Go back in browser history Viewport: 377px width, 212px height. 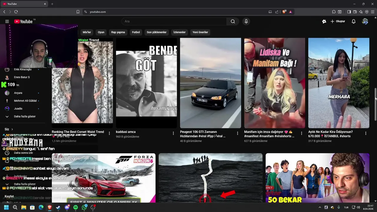[x=4, y=12]
